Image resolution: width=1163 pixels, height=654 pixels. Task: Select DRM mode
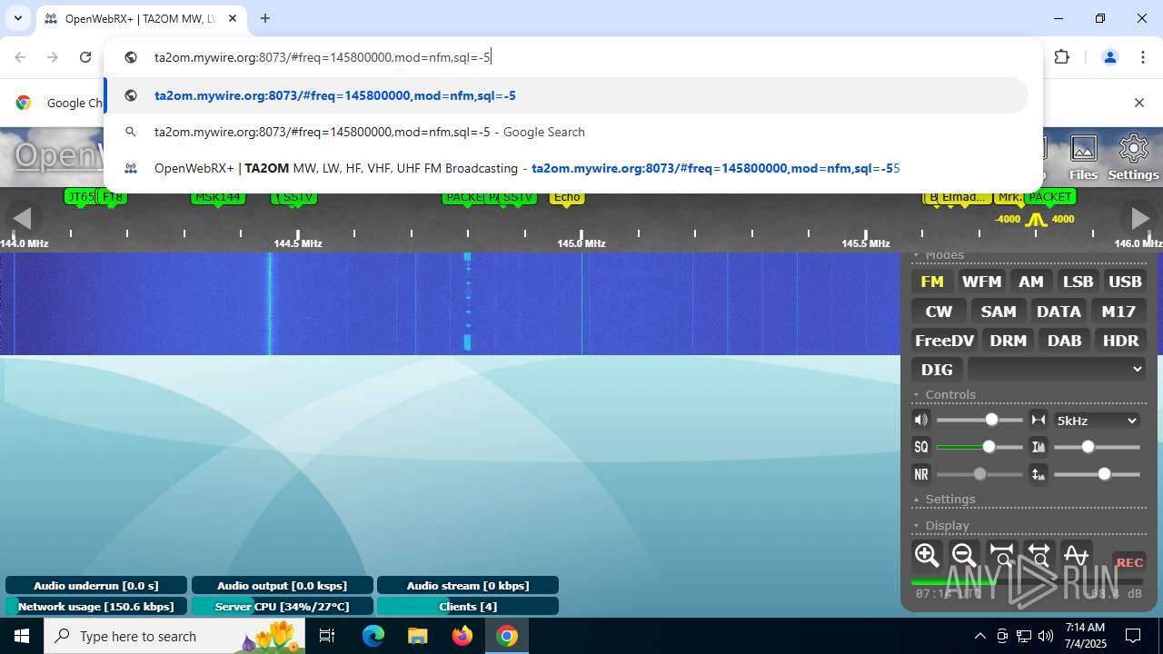click(x=1009, y=341)
